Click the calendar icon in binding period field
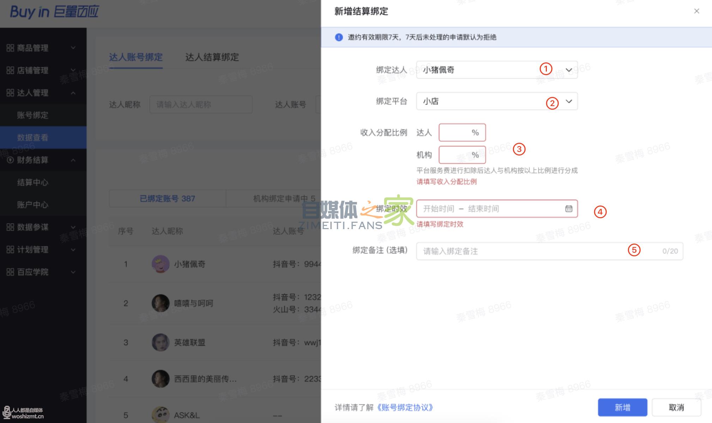712x423 pixels. (x=568, y=209)
